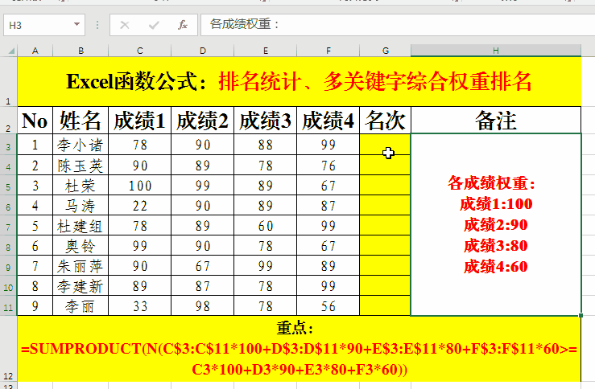Click the yellow 名次 cell for 李小诸

tap(386, 145)
